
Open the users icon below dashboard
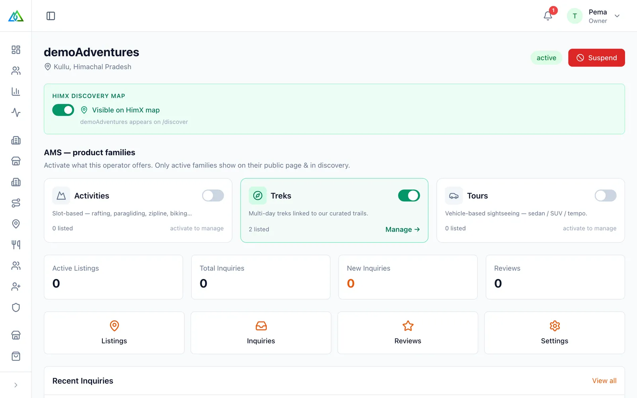tap(16, 71)
